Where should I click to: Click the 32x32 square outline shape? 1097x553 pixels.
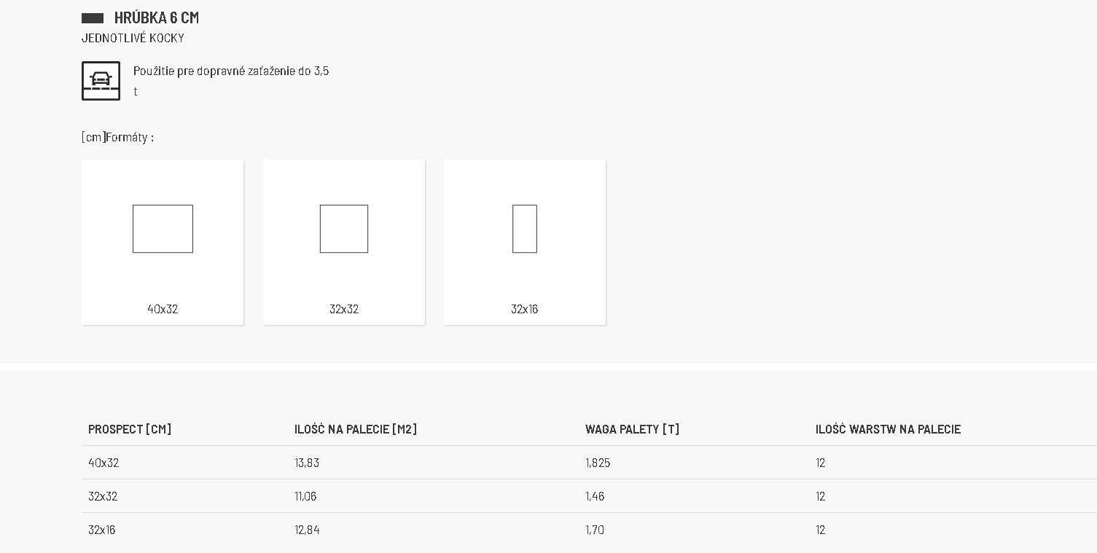pyautogui.click(x=344, y=229)
